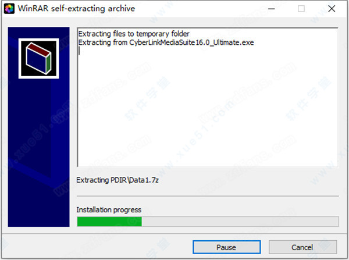This screenshot has width=349, height=260.
Task: Click the dark blue side banner below icon
Action: point(39,151)
